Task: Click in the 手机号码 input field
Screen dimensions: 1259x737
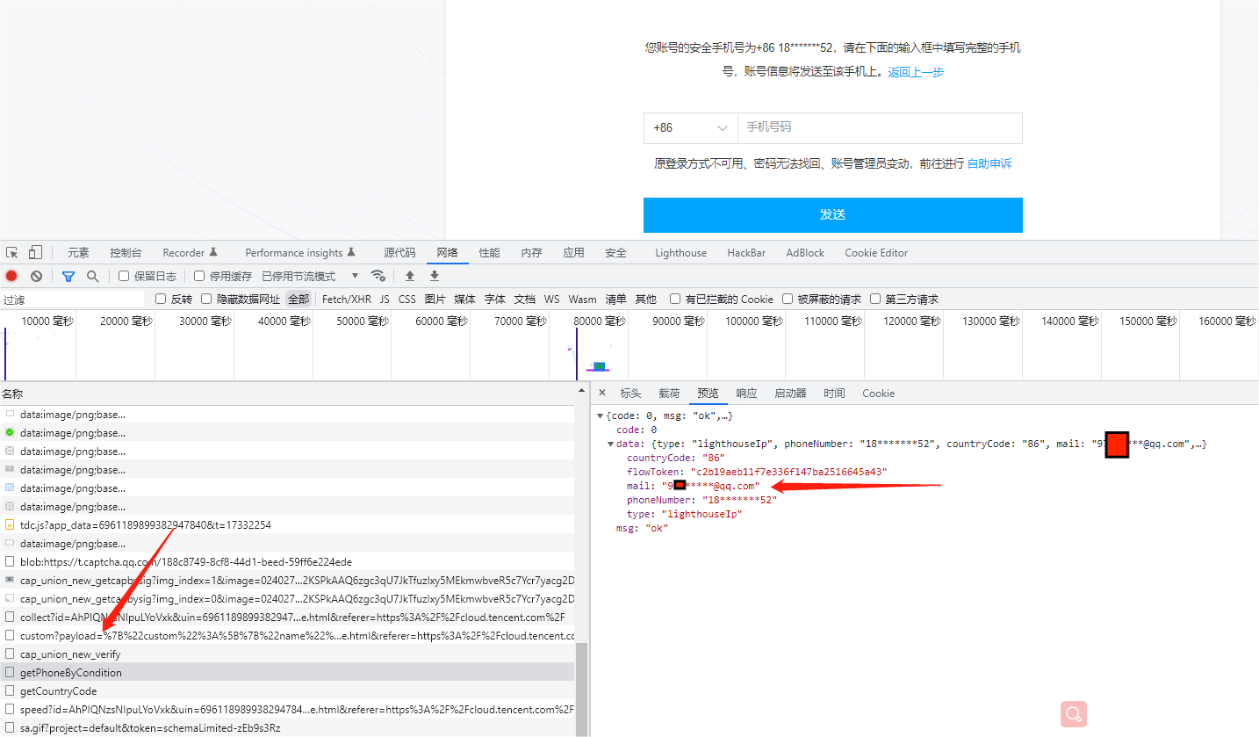Action: (880, 128)
